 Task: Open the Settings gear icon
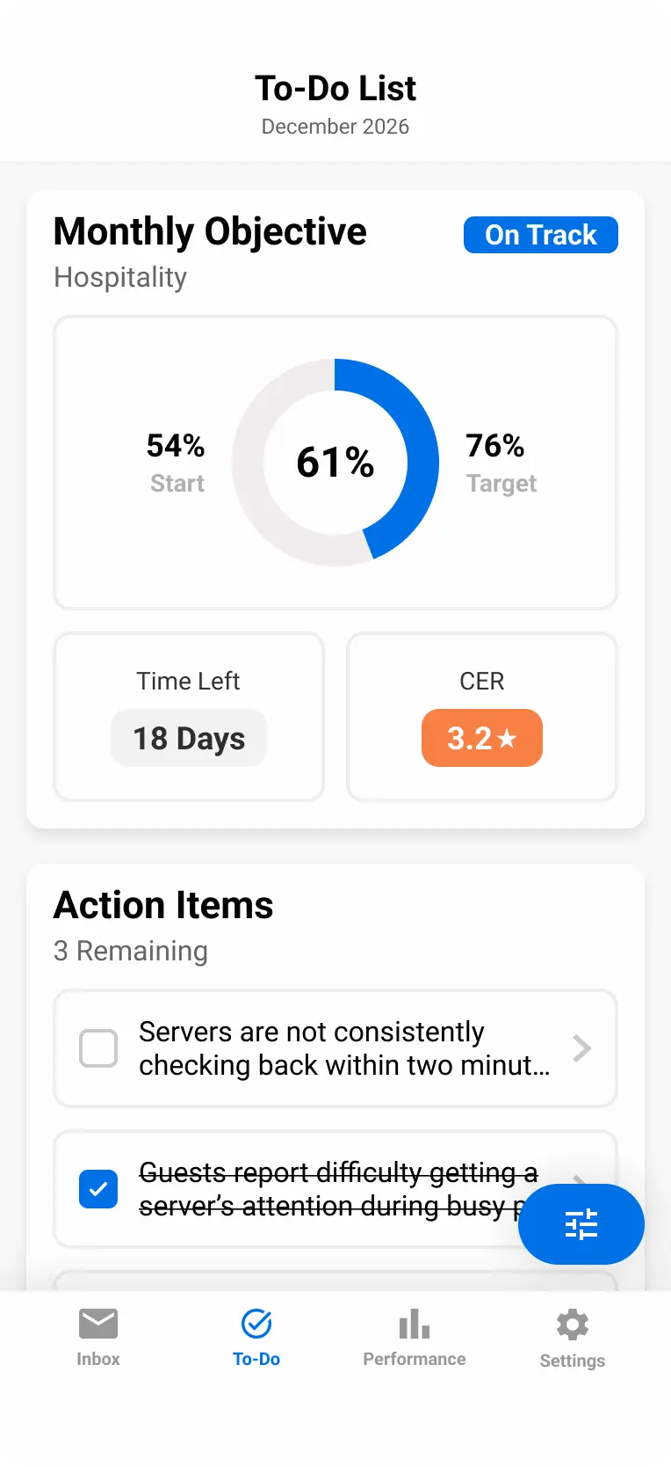point(572,1325)
